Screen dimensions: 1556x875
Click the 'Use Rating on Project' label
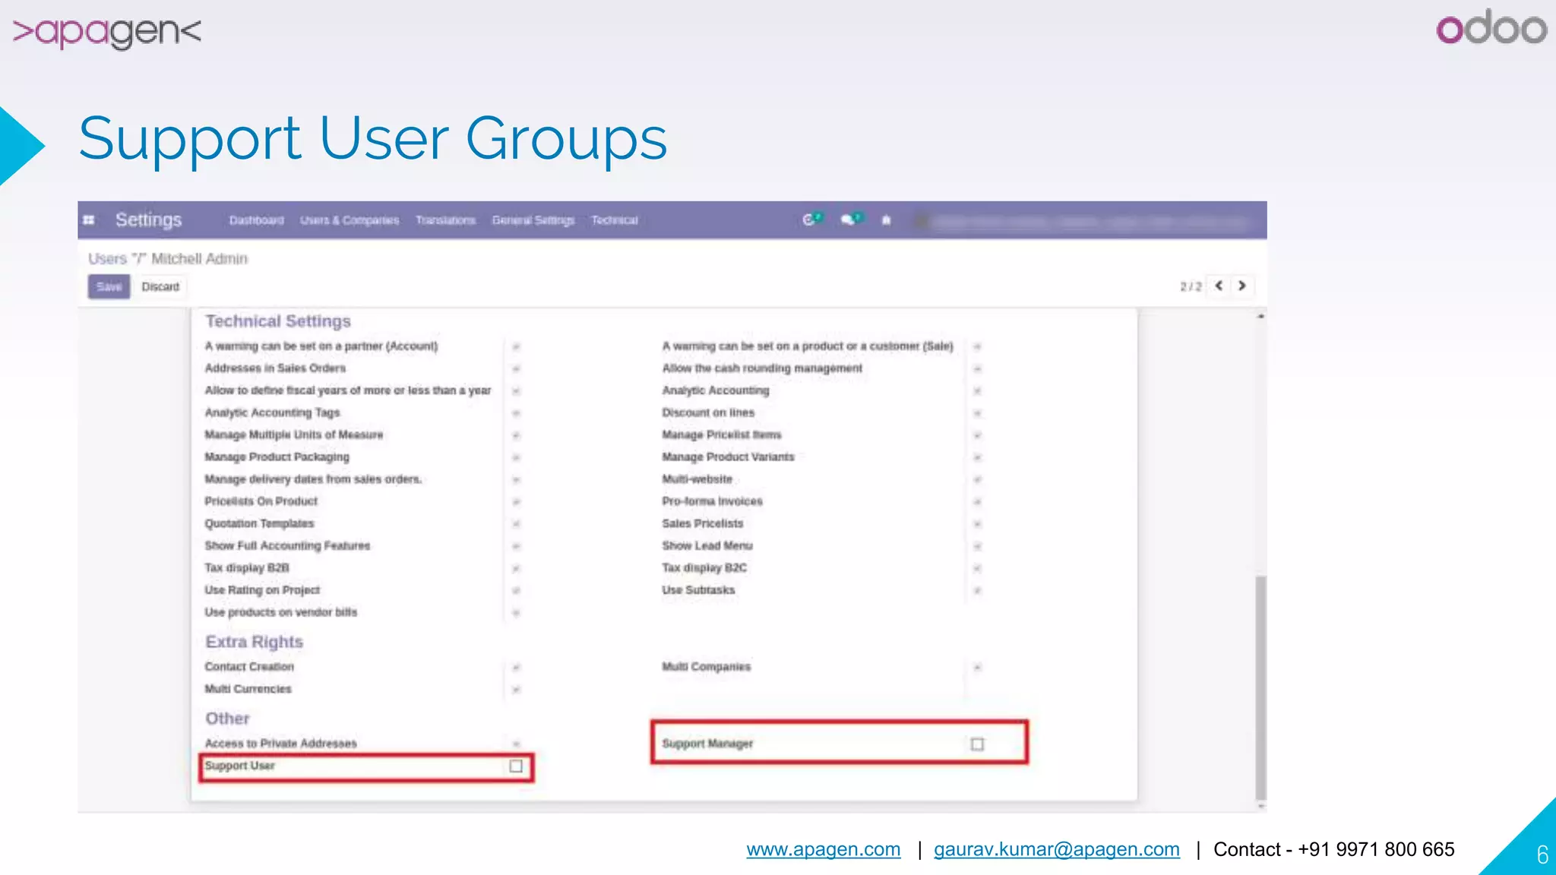pos(262,590)
